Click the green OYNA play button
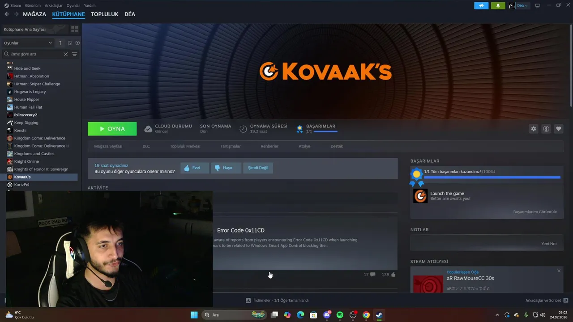Viewport: 573px width, 322px height. (112, 129)
